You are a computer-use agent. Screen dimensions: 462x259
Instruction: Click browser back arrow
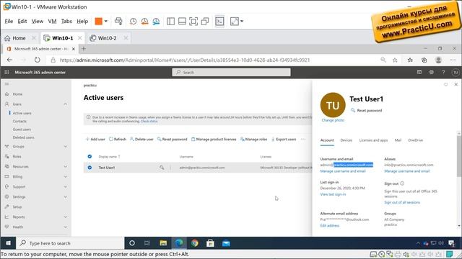[9, 60]
